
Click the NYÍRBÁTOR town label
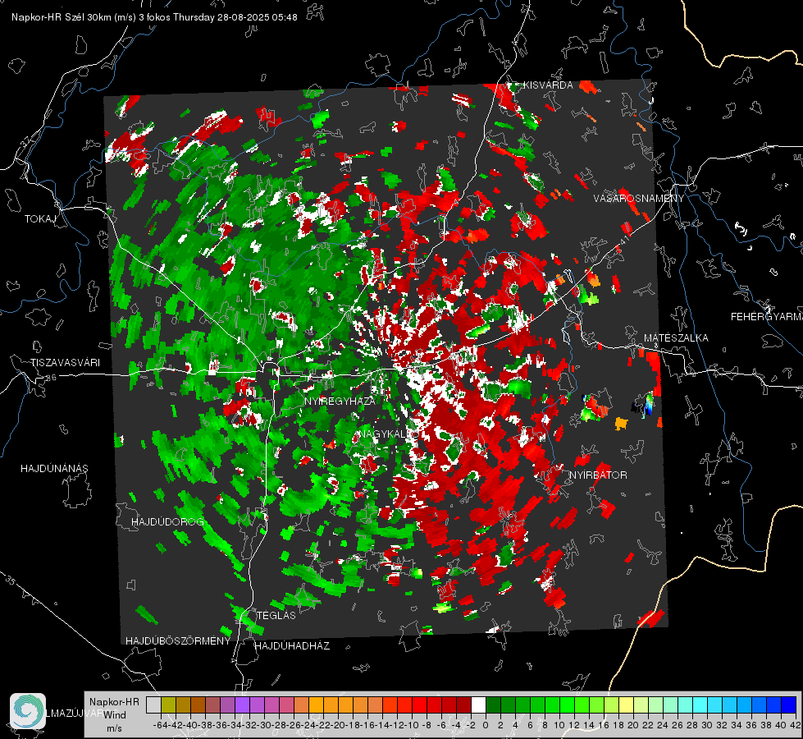(x=598, y=475)
